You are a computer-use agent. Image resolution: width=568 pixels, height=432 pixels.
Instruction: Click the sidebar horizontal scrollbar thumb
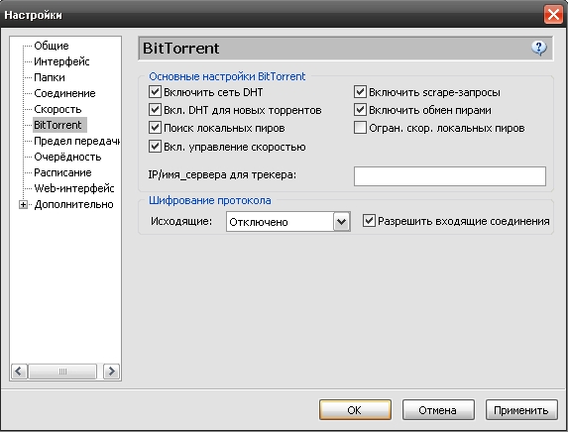[x=62, y=372]
